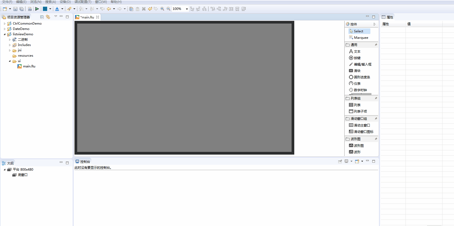Click the Back navigation arrow icon

(x=109, y=9)
